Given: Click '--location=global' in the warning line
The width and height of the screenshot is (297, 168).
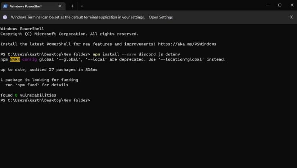Looking at the screenshot, I should (x=181, y=59).
